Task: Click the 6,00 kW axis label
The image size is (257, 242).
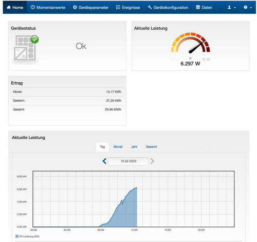Action: pos(22,189)
